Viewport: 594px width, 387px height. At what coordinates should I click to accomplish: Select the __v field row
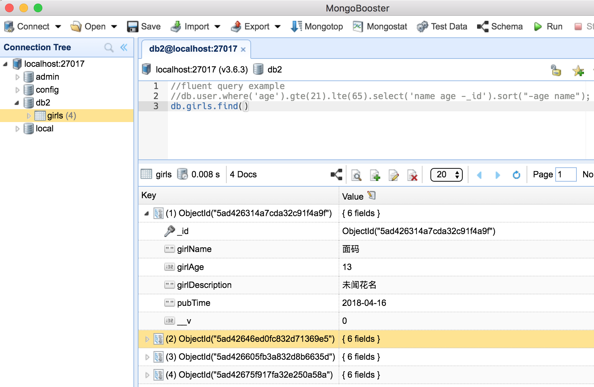click(366, 321)
